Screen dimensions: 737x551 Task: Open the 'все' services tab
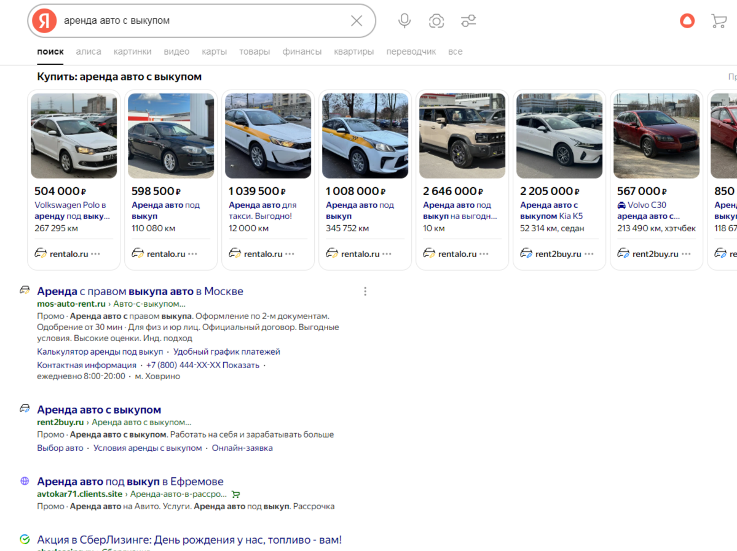[x=455, y=52]
